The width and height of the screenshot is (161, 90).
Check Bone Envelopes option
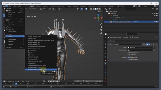128,59
